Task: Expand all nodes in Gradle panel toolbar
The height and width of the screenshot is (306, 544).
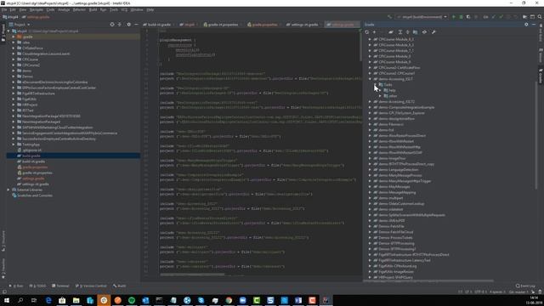Action: tap(400, 32)
